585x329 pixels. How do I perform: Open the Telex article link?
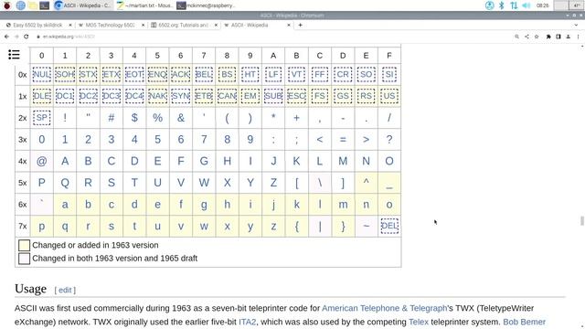[419, 322]
